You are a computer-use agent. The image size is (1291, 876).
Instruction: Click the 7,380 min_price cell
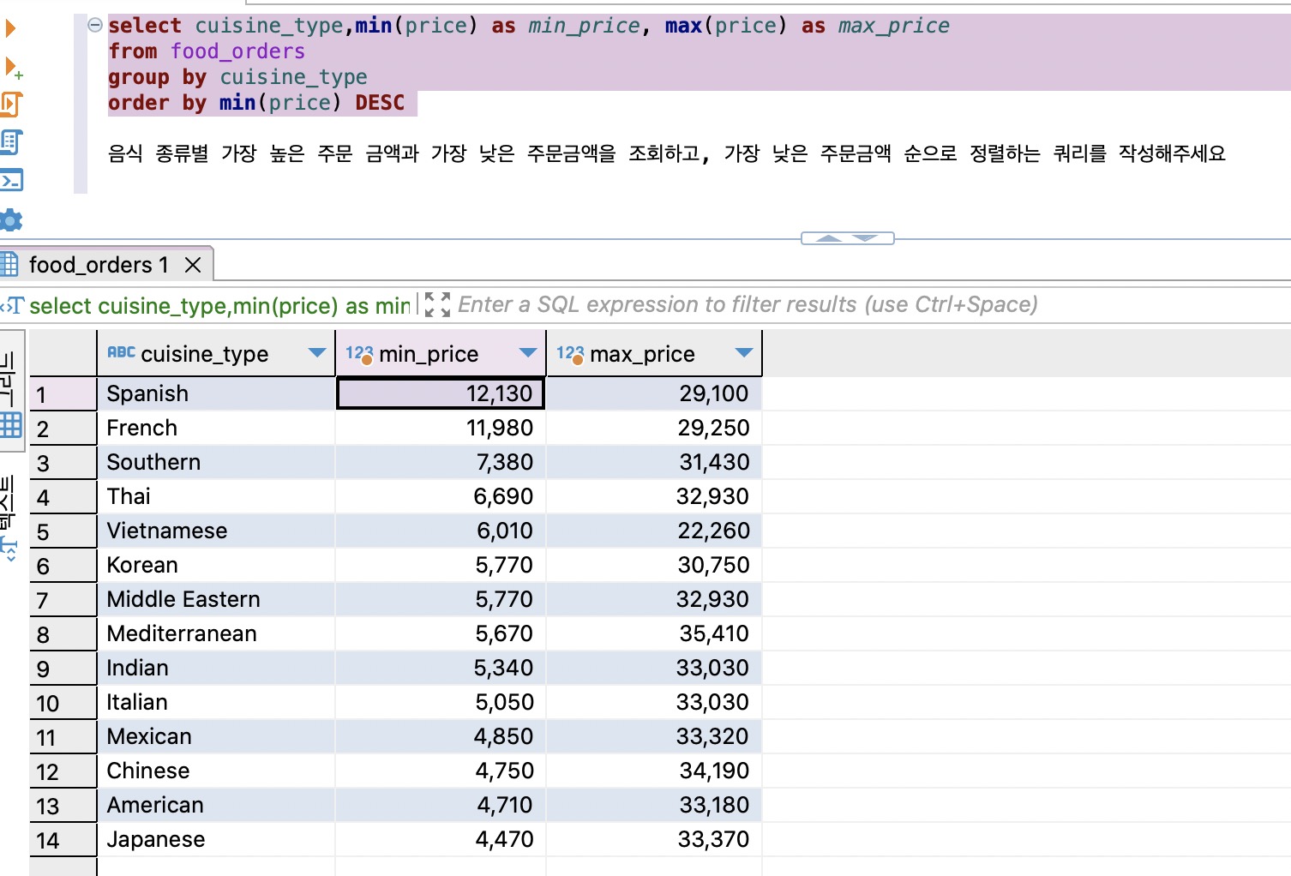point(441,462)
